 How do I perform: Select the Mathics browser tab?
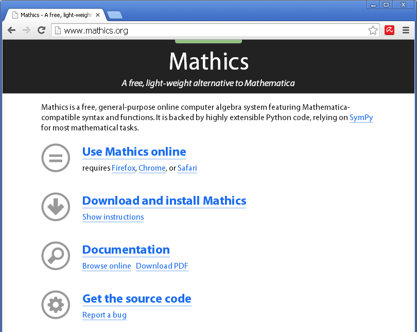55,15
